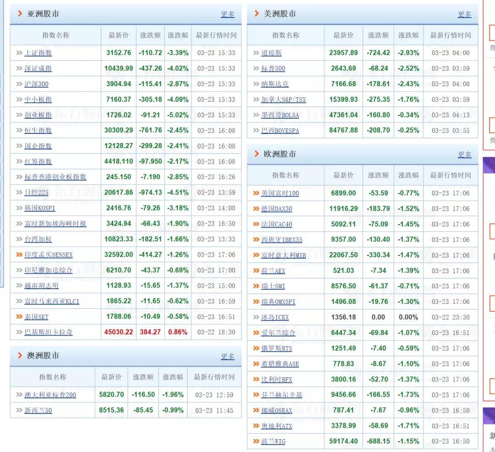The width and height of the screenshot is (495, 452).
Task: Open 更多 link in 亚洲股市 section
Action: (227, 14)
